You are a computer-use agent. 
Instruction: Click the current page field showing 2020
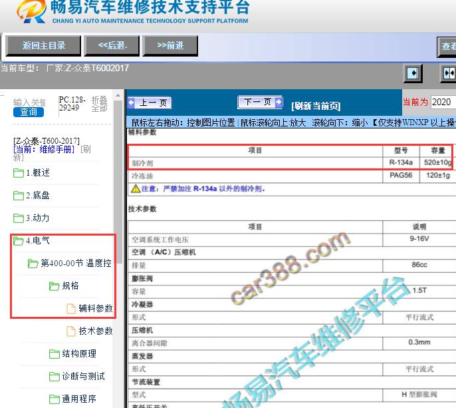pyautogui.click(x=443, y=102)
